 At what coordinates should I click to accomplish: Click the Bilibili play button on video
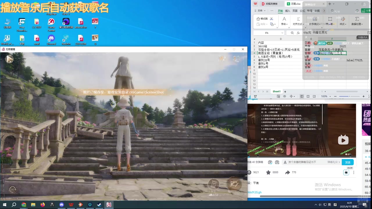pos(343,140)
